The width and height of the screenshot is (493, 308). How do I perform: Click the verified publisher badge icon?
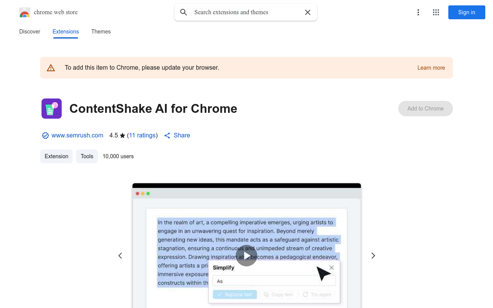tap(45, 136)
